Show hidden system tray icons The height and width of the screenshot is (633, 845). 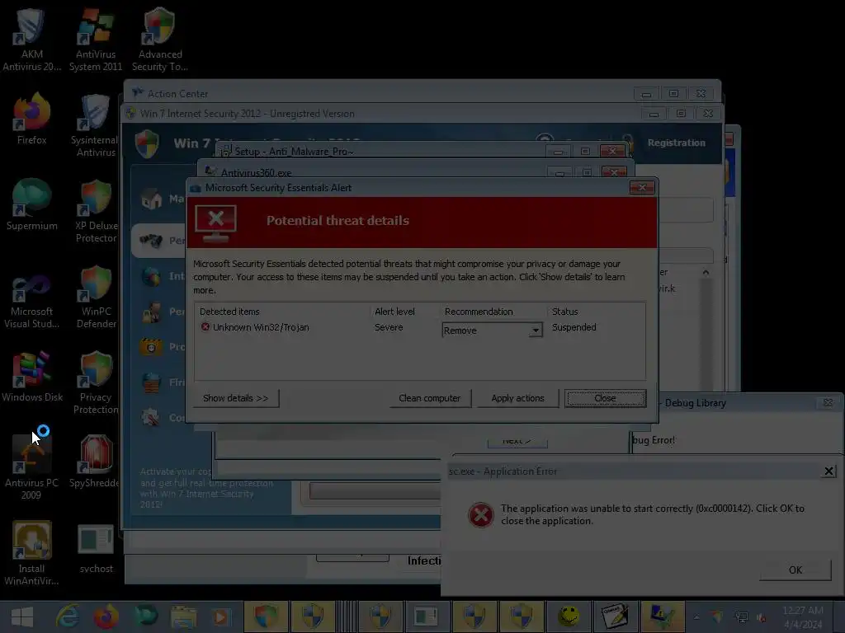[696, 617]
